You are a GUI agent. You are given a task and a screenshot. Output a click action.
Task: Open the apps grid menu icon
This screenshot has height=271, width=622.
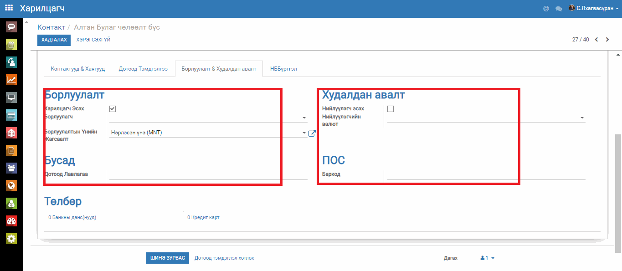(9, 8)
